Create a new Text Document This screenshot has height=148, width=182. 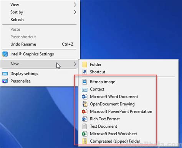pyautogui.click(x=128, y=126)
